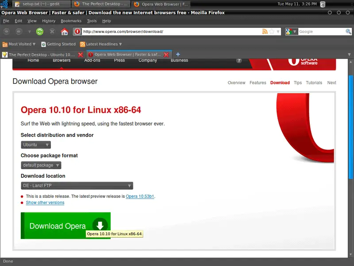Click Press in Opera site navigation
This screenshot has width=354, height=266.
(x=119, y=60)
